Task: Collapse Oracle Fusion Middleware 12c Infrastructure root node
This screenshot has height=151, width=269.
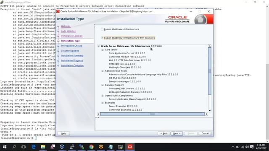Action: coord(99,46)
